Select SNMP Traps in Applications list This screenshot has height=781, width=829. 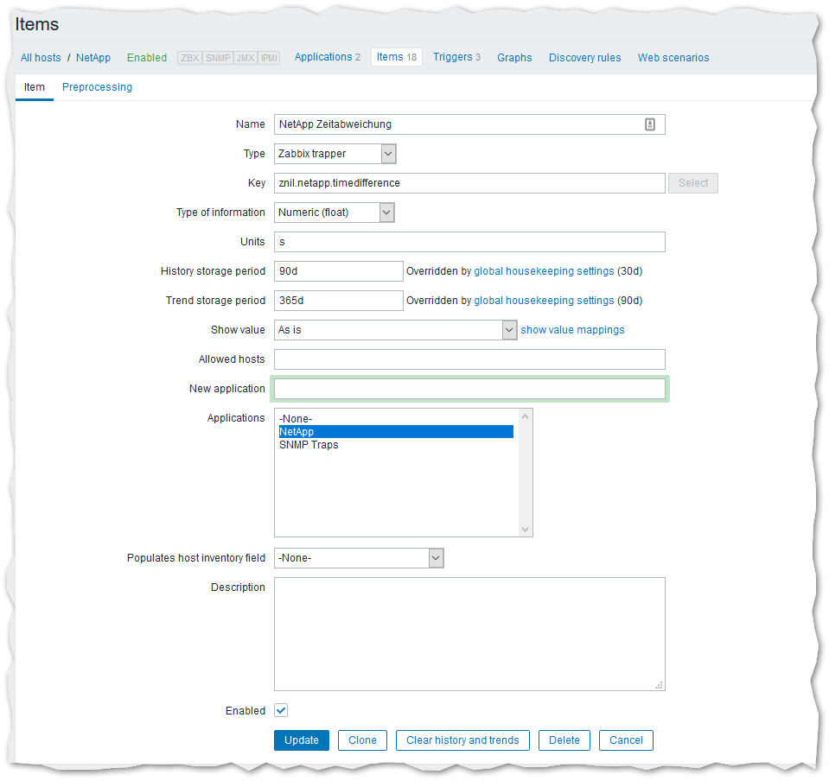pyautogui.click(x=309, y=445)
